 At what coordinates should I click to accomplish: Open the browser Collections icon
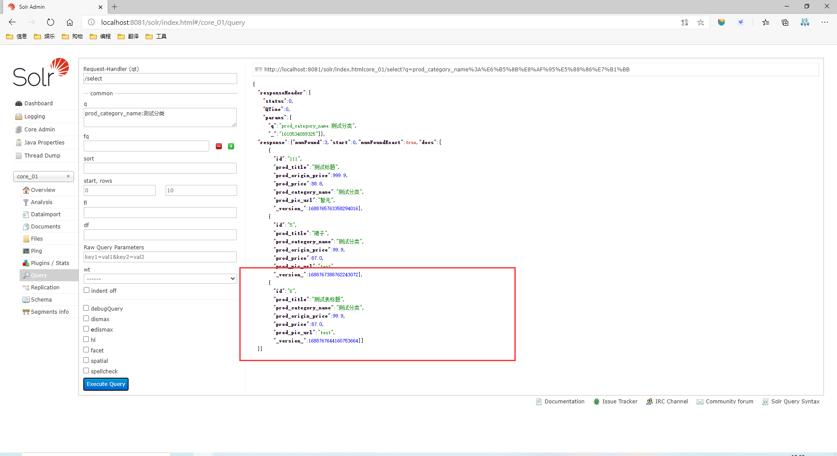pyautogui.click(x=785, y=23)
